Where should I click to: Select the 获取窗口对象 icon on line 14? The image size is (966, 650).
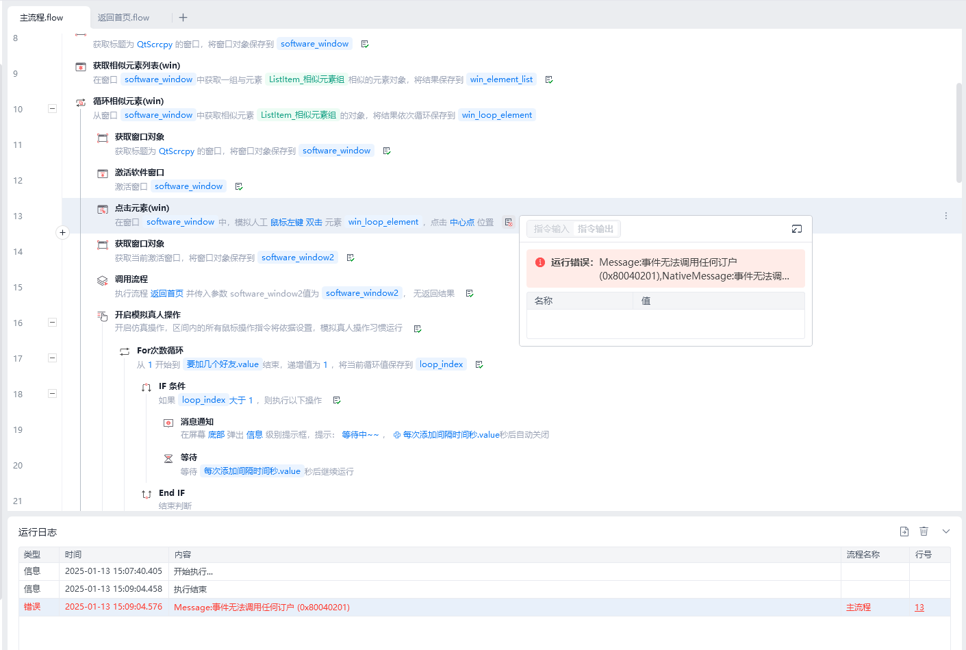[x=103, y=245]
